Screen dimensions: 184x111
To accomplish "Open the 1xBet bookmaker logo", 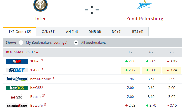I will tap(17, 70).
